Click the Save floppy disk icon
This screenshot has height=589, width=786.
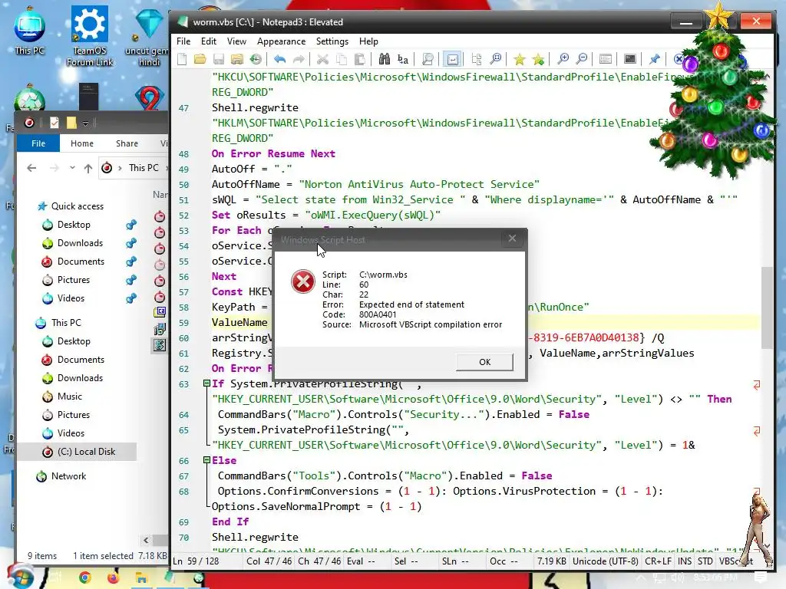click(219, 60)
